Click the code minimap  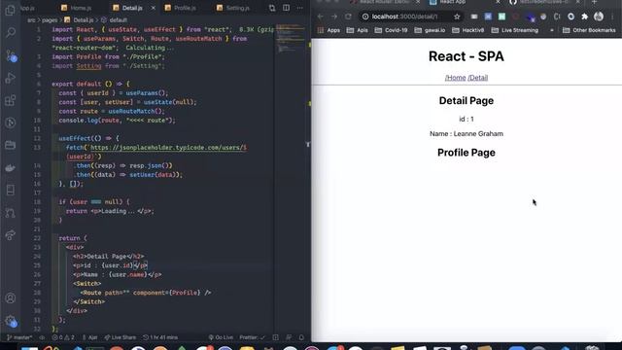pos(292,40)
